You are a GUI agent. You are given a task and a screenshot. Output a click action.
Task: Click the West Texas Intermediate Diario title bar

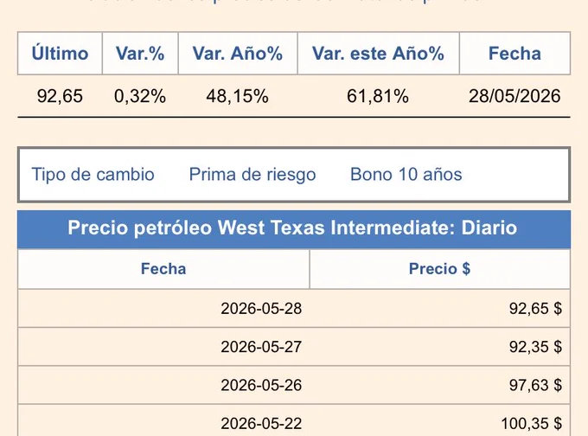pos(294,229)
